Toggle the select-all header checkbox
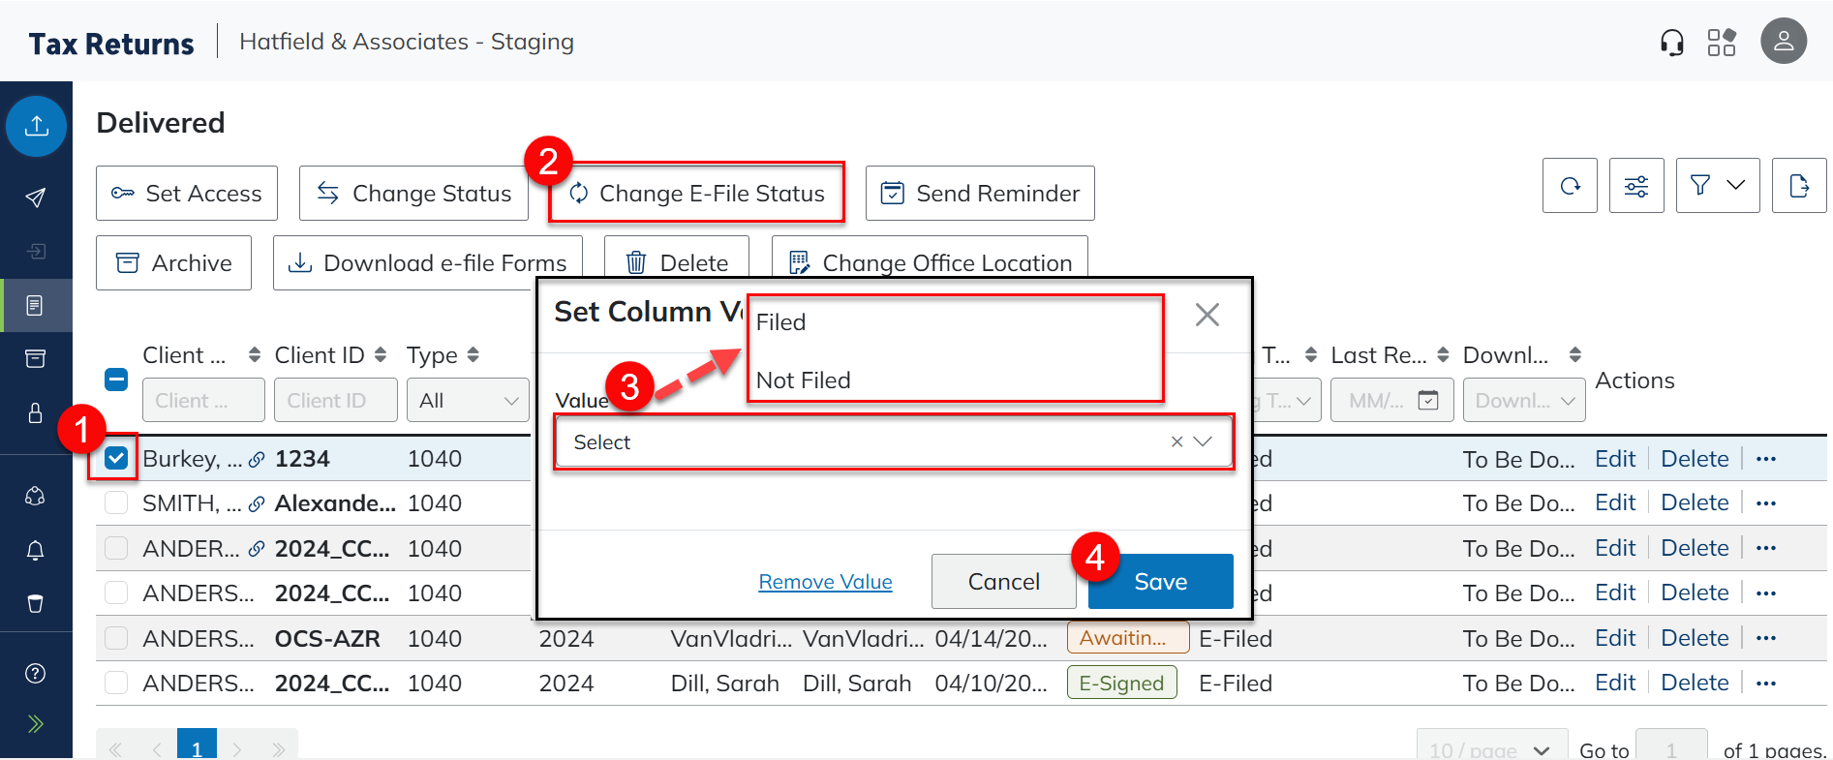 [x=116, y=380]
